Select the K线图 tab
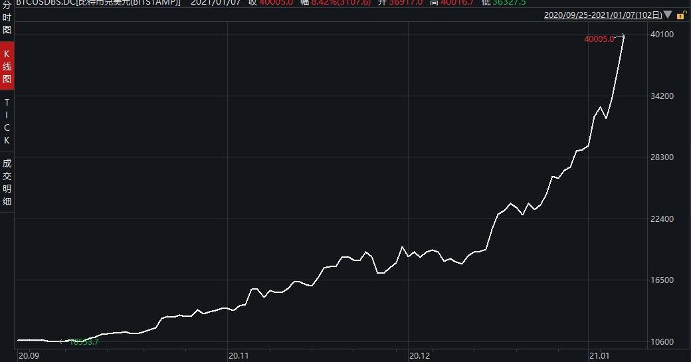Image resolution: width=691 pixels, height=362 pixels. point(7,66)
